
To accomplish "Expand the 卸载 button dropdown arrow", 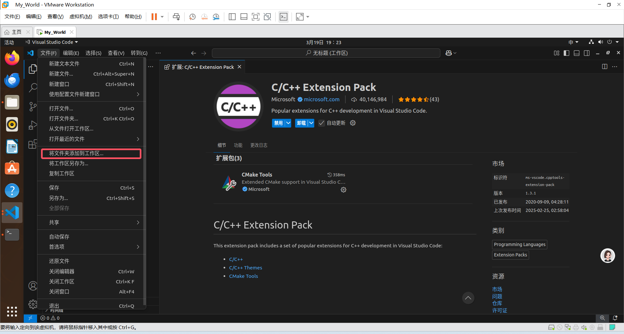I will coord(311,123).
